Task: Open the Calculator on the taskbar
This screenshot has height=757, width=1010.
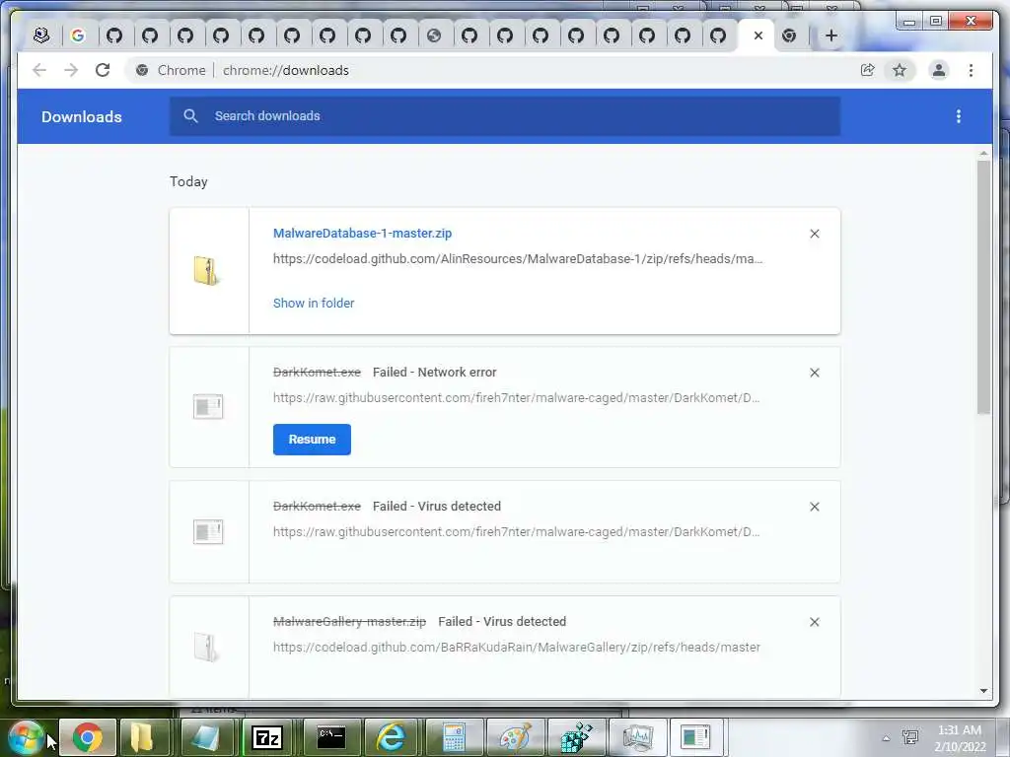Action: coord(454,737)
